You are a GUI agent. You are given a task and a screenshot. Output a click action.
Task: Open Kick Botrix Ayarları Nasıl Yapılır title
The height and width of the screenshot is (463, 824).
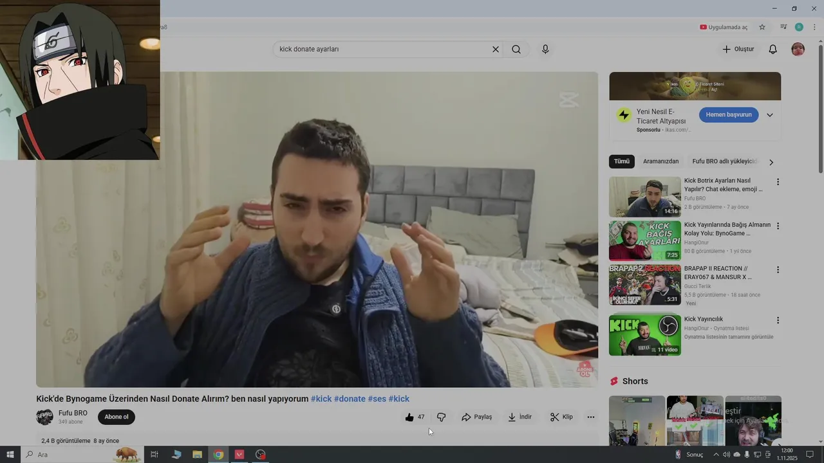723,185
